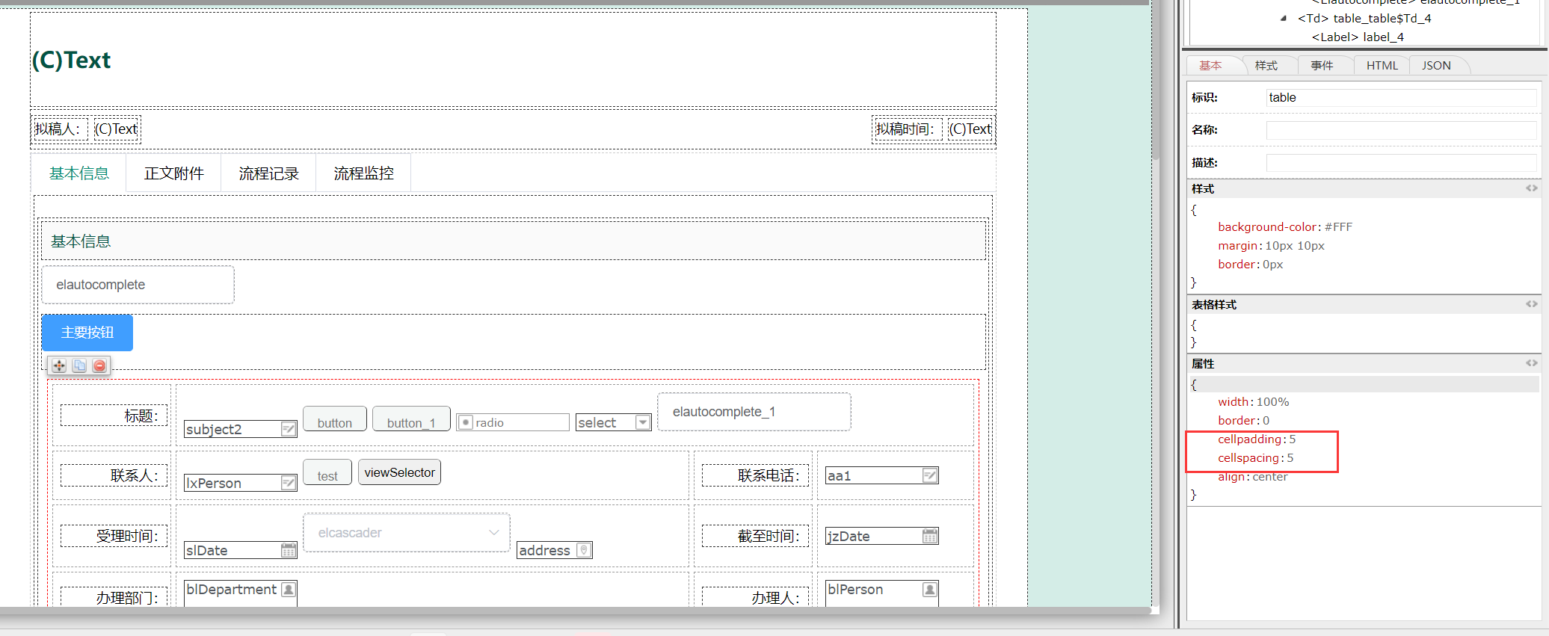This screenshot has width=1549, height=636.
Task: Click the button_1 button
Action: click(411, 419)
